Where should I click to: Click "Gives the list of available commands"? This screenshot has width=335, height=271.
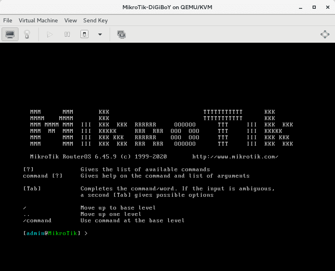coord(145,169)
